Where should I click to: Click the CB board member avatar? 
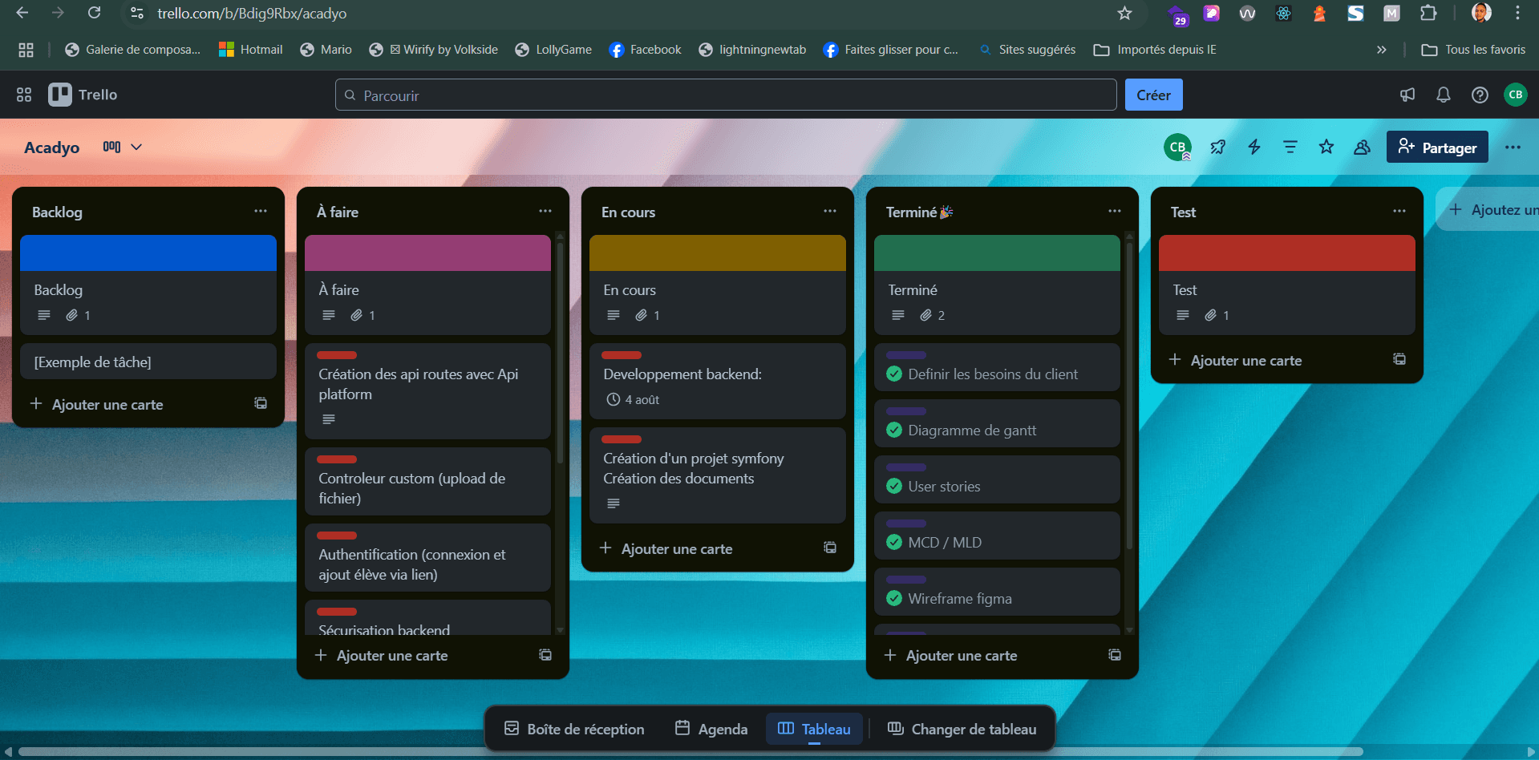[x=1177, y=147]
